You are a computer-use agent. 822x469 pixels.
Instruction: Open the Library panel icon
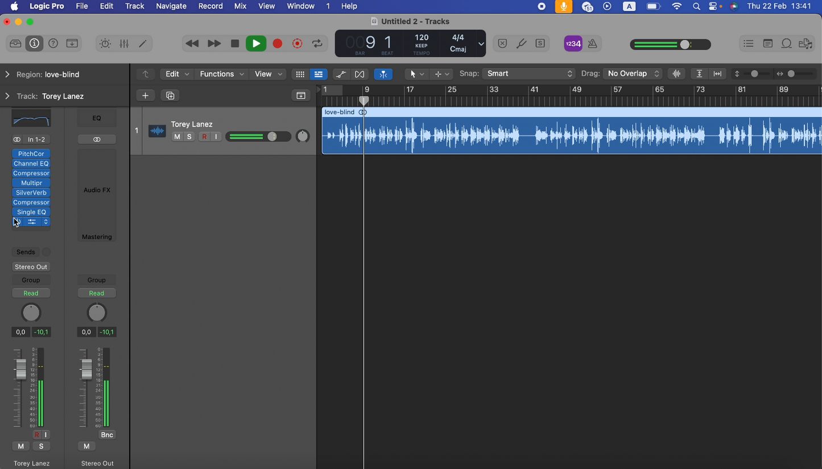point(15,44)
